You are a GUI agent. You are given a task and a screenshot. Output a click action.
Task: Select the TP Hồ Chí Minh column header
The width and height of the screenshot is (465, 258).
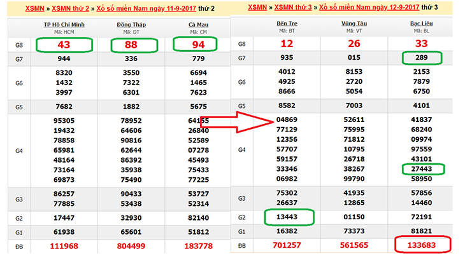(64, 24)
